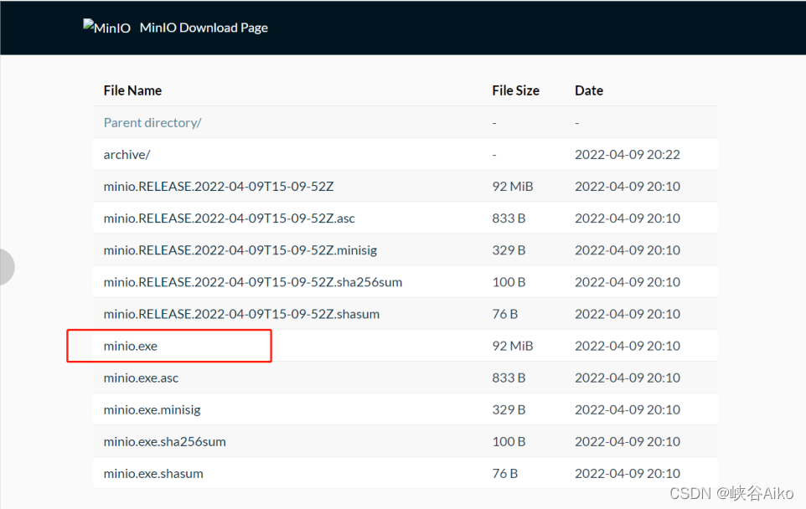Select the date cell of minio.exe.asc row
The height and width of the screenshot is (509, 806).
pyautogui.click(x=627, y=378)
